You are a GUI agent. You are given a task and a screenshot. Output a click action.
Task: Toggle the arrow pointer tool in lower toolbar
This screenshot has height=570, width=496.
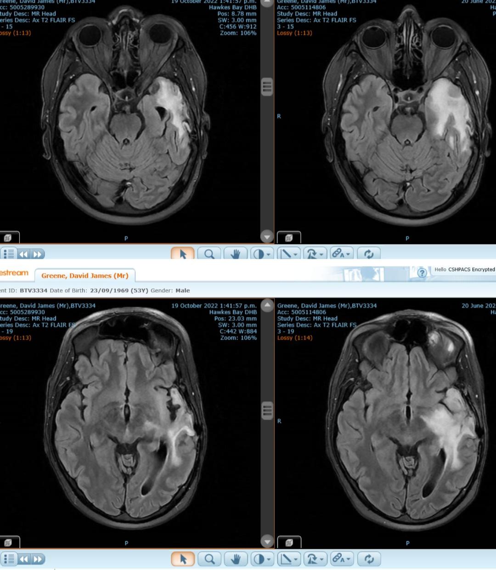(x=183, y=559)
